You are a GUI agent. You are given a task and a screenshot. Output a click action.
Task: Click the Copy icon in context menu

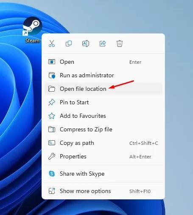coord(69,44)
